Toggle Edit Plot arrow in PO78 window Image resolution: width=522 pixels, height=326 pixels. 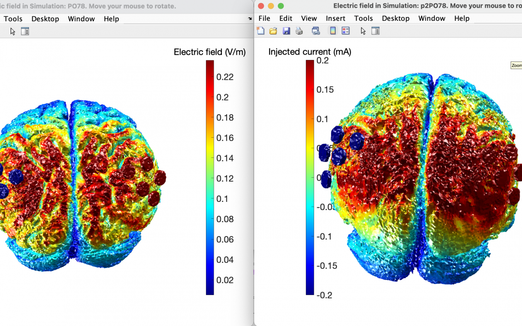[13, 31]
